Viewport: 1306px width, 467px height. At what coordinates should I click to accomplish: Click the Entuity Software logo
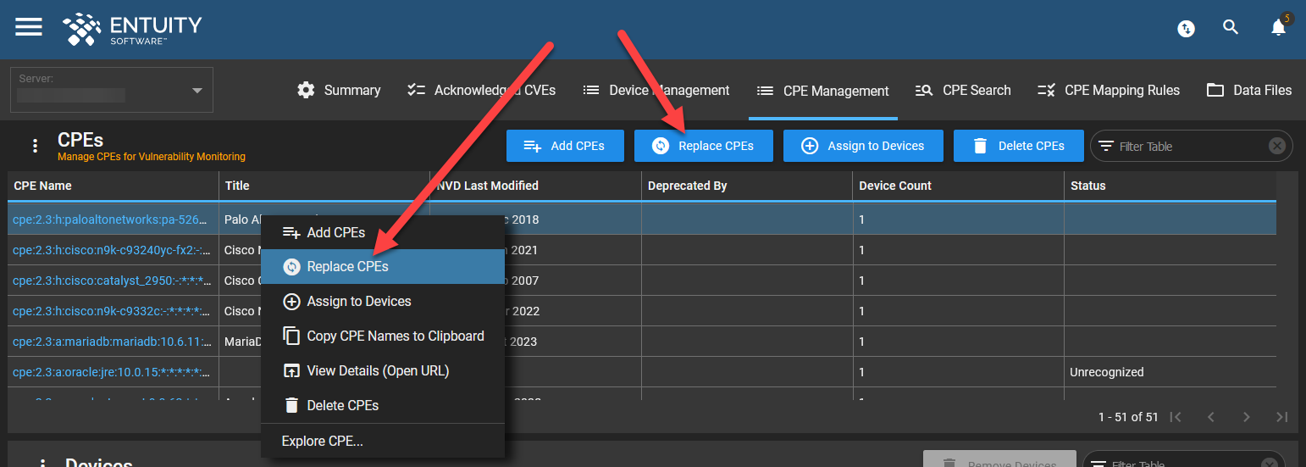tap(132, 28)
